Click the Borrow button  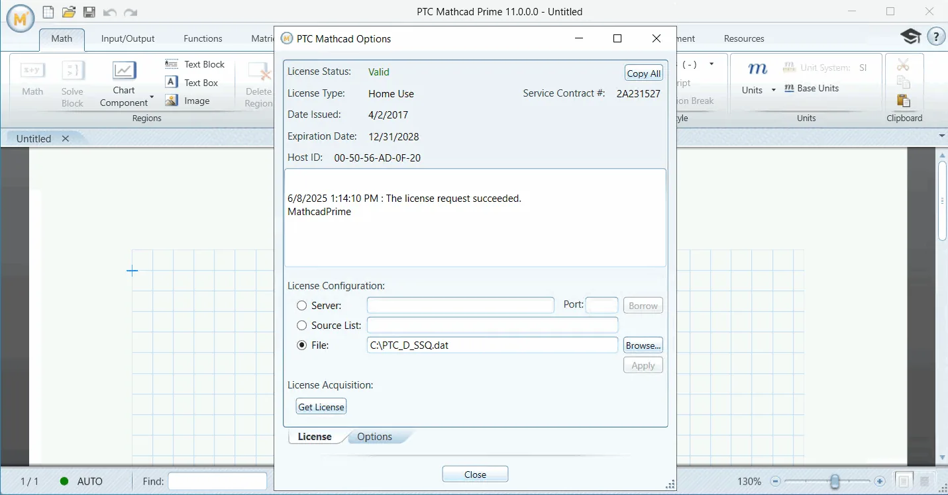click(643, 306)
